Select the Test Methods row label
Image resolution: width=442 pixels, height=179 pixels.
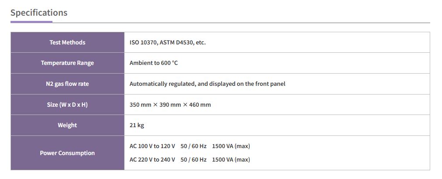67,42
